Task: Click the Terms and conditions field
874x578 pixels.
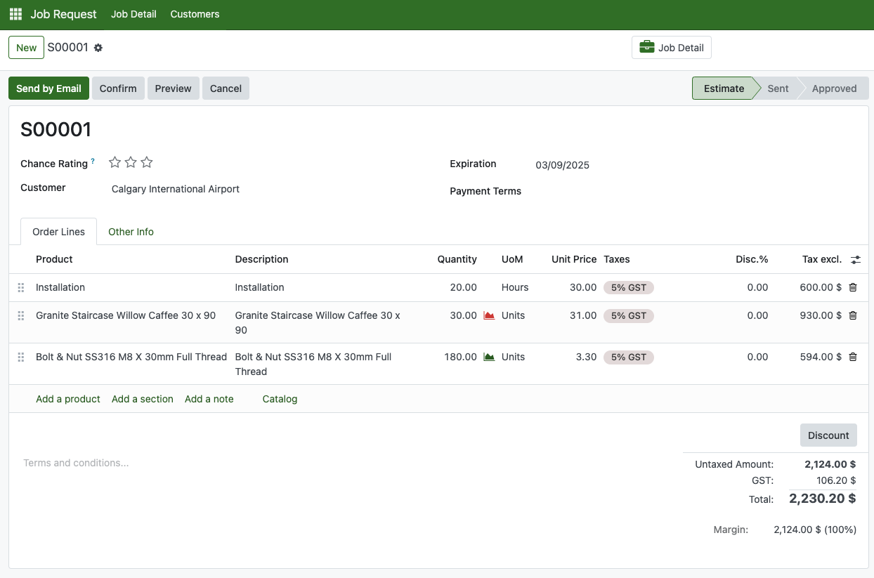Action: tap(76, 463)
